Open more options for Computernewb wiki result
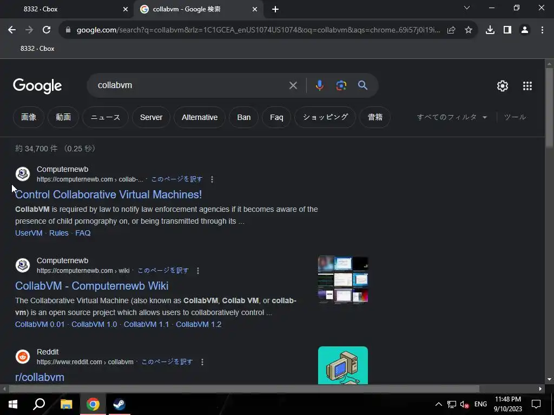Image resolution: width=554 pixels, height=415 pixels. [x=198, y=271]
